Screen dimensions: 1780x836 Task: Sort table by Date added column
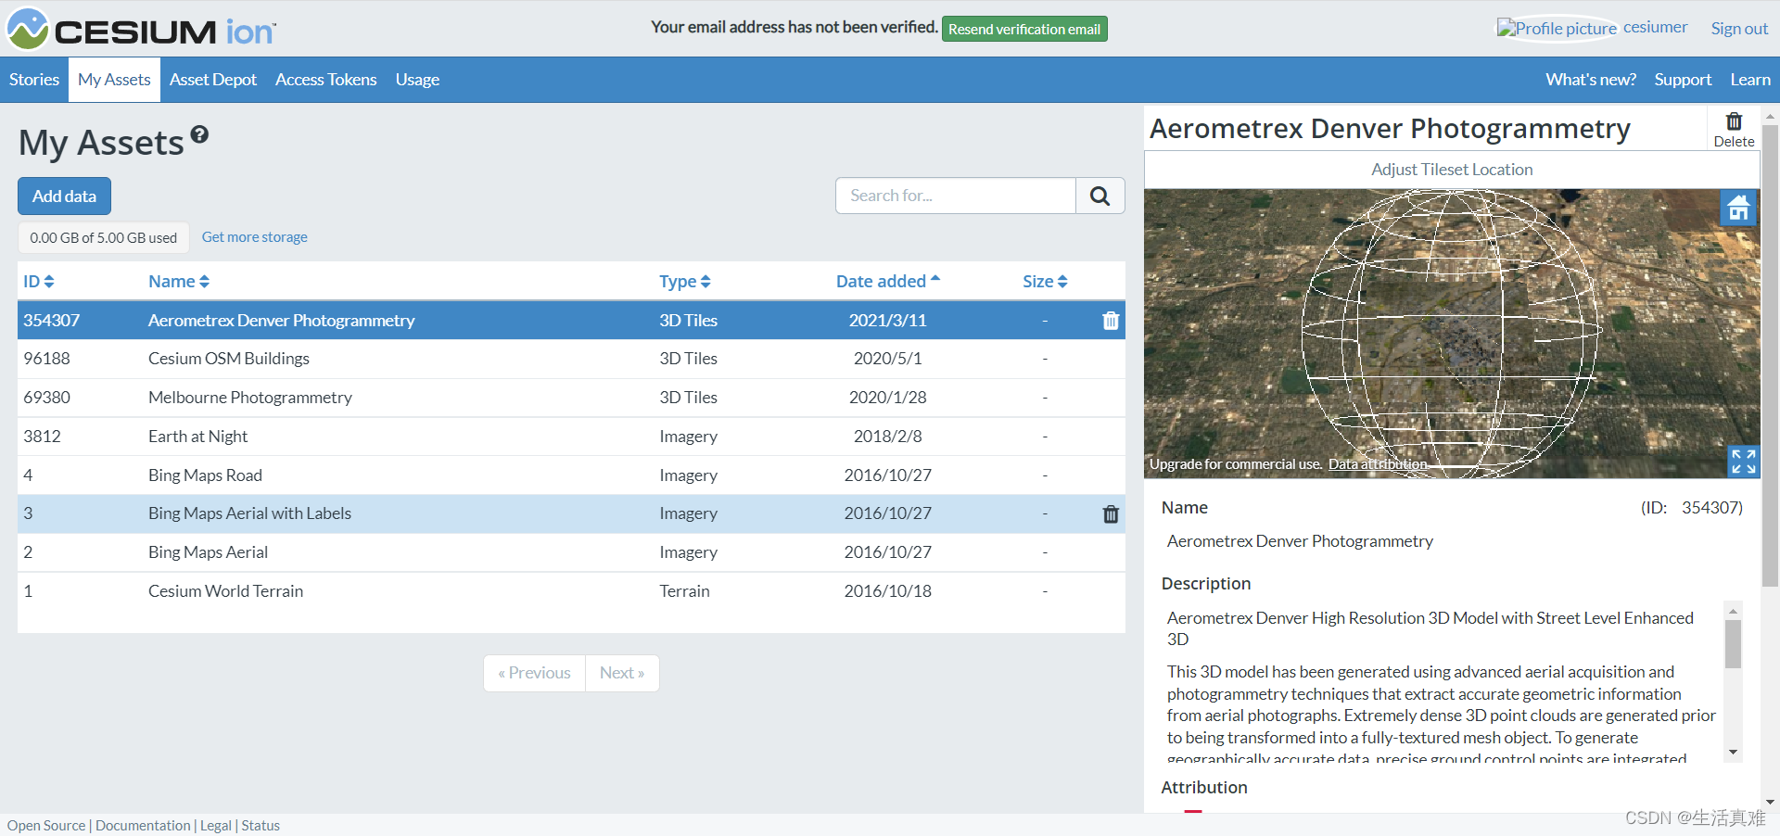tap(888, 281)
